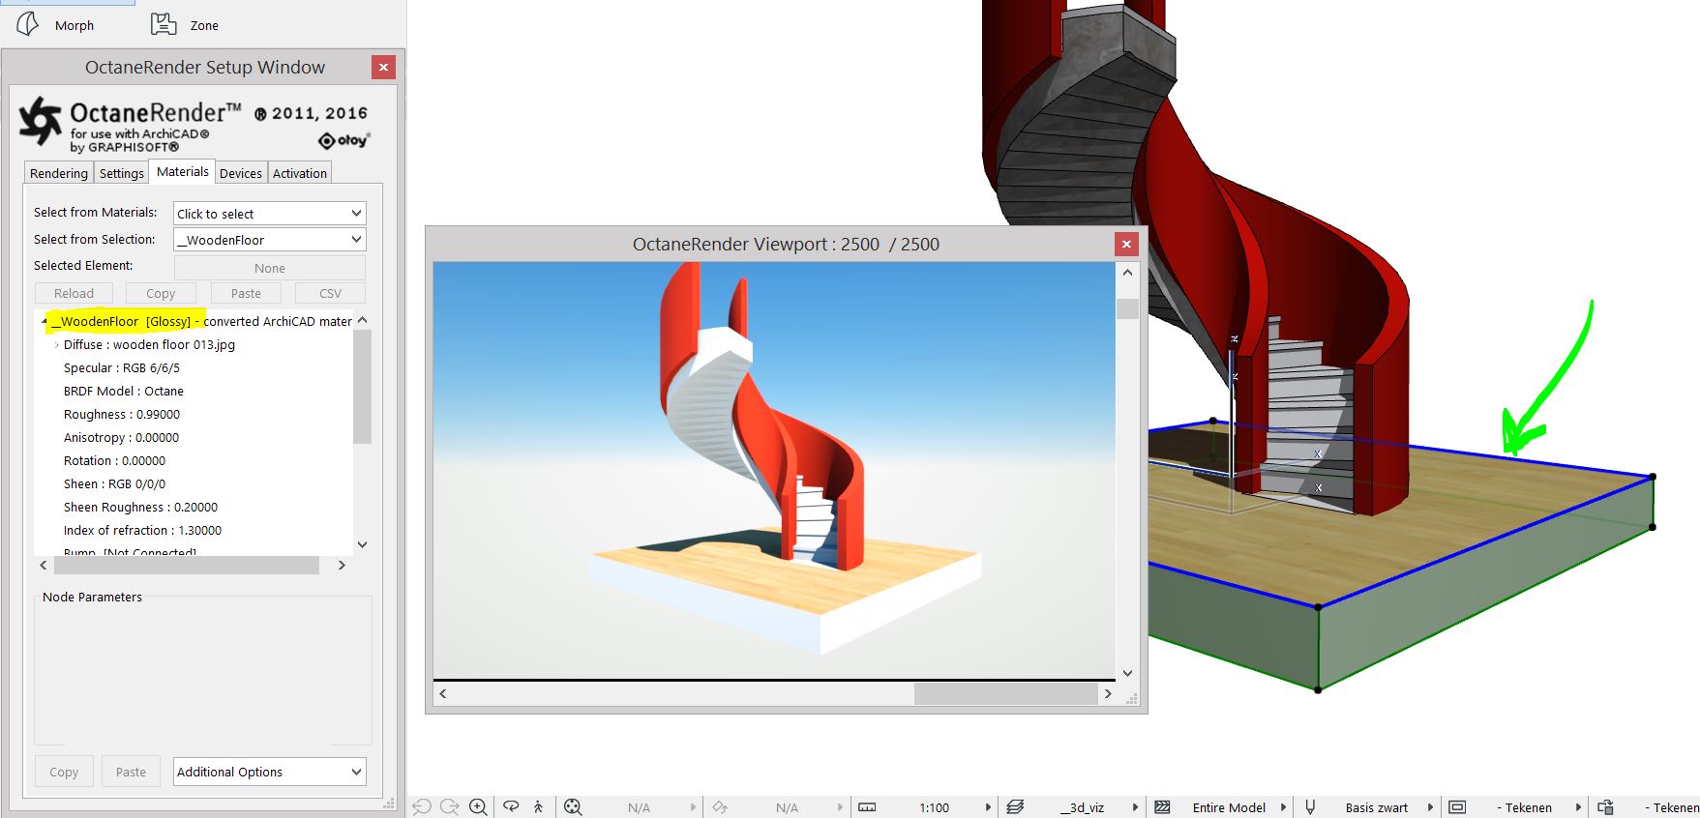Switch to the Materials tab
Screen dimensions: 1700x818
[x=182, y=171]
